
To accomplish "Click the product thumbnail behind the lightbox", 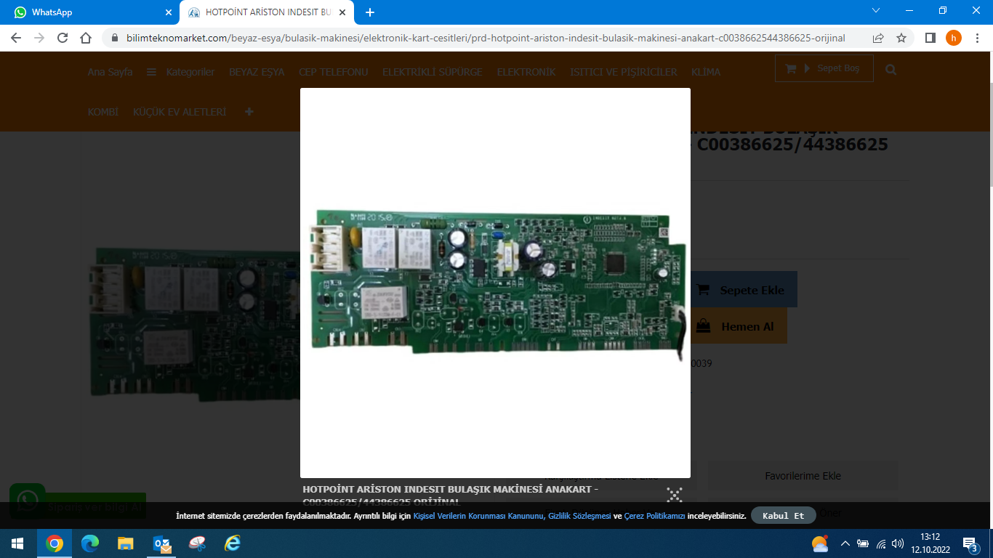I will [x=195, y=325].
